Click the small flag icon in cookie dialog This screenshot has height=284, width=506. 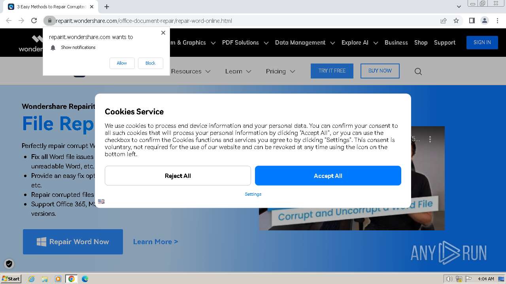click(101, 202)
